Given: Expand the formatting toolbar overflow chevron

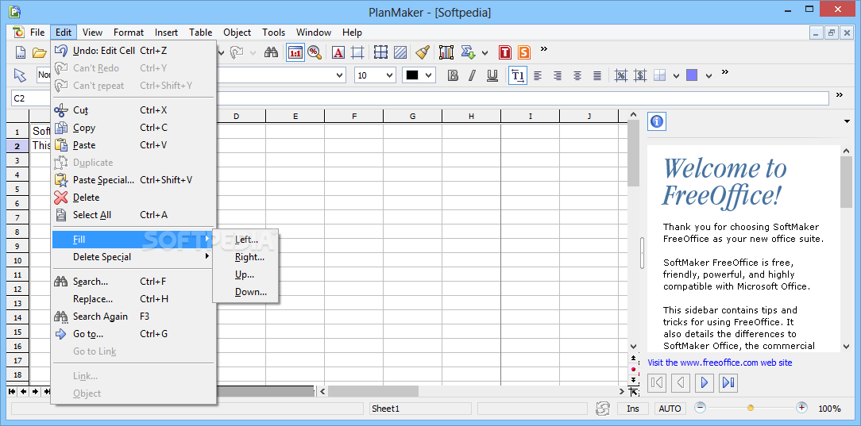Looking at the screenshot, I should (725, 72).
